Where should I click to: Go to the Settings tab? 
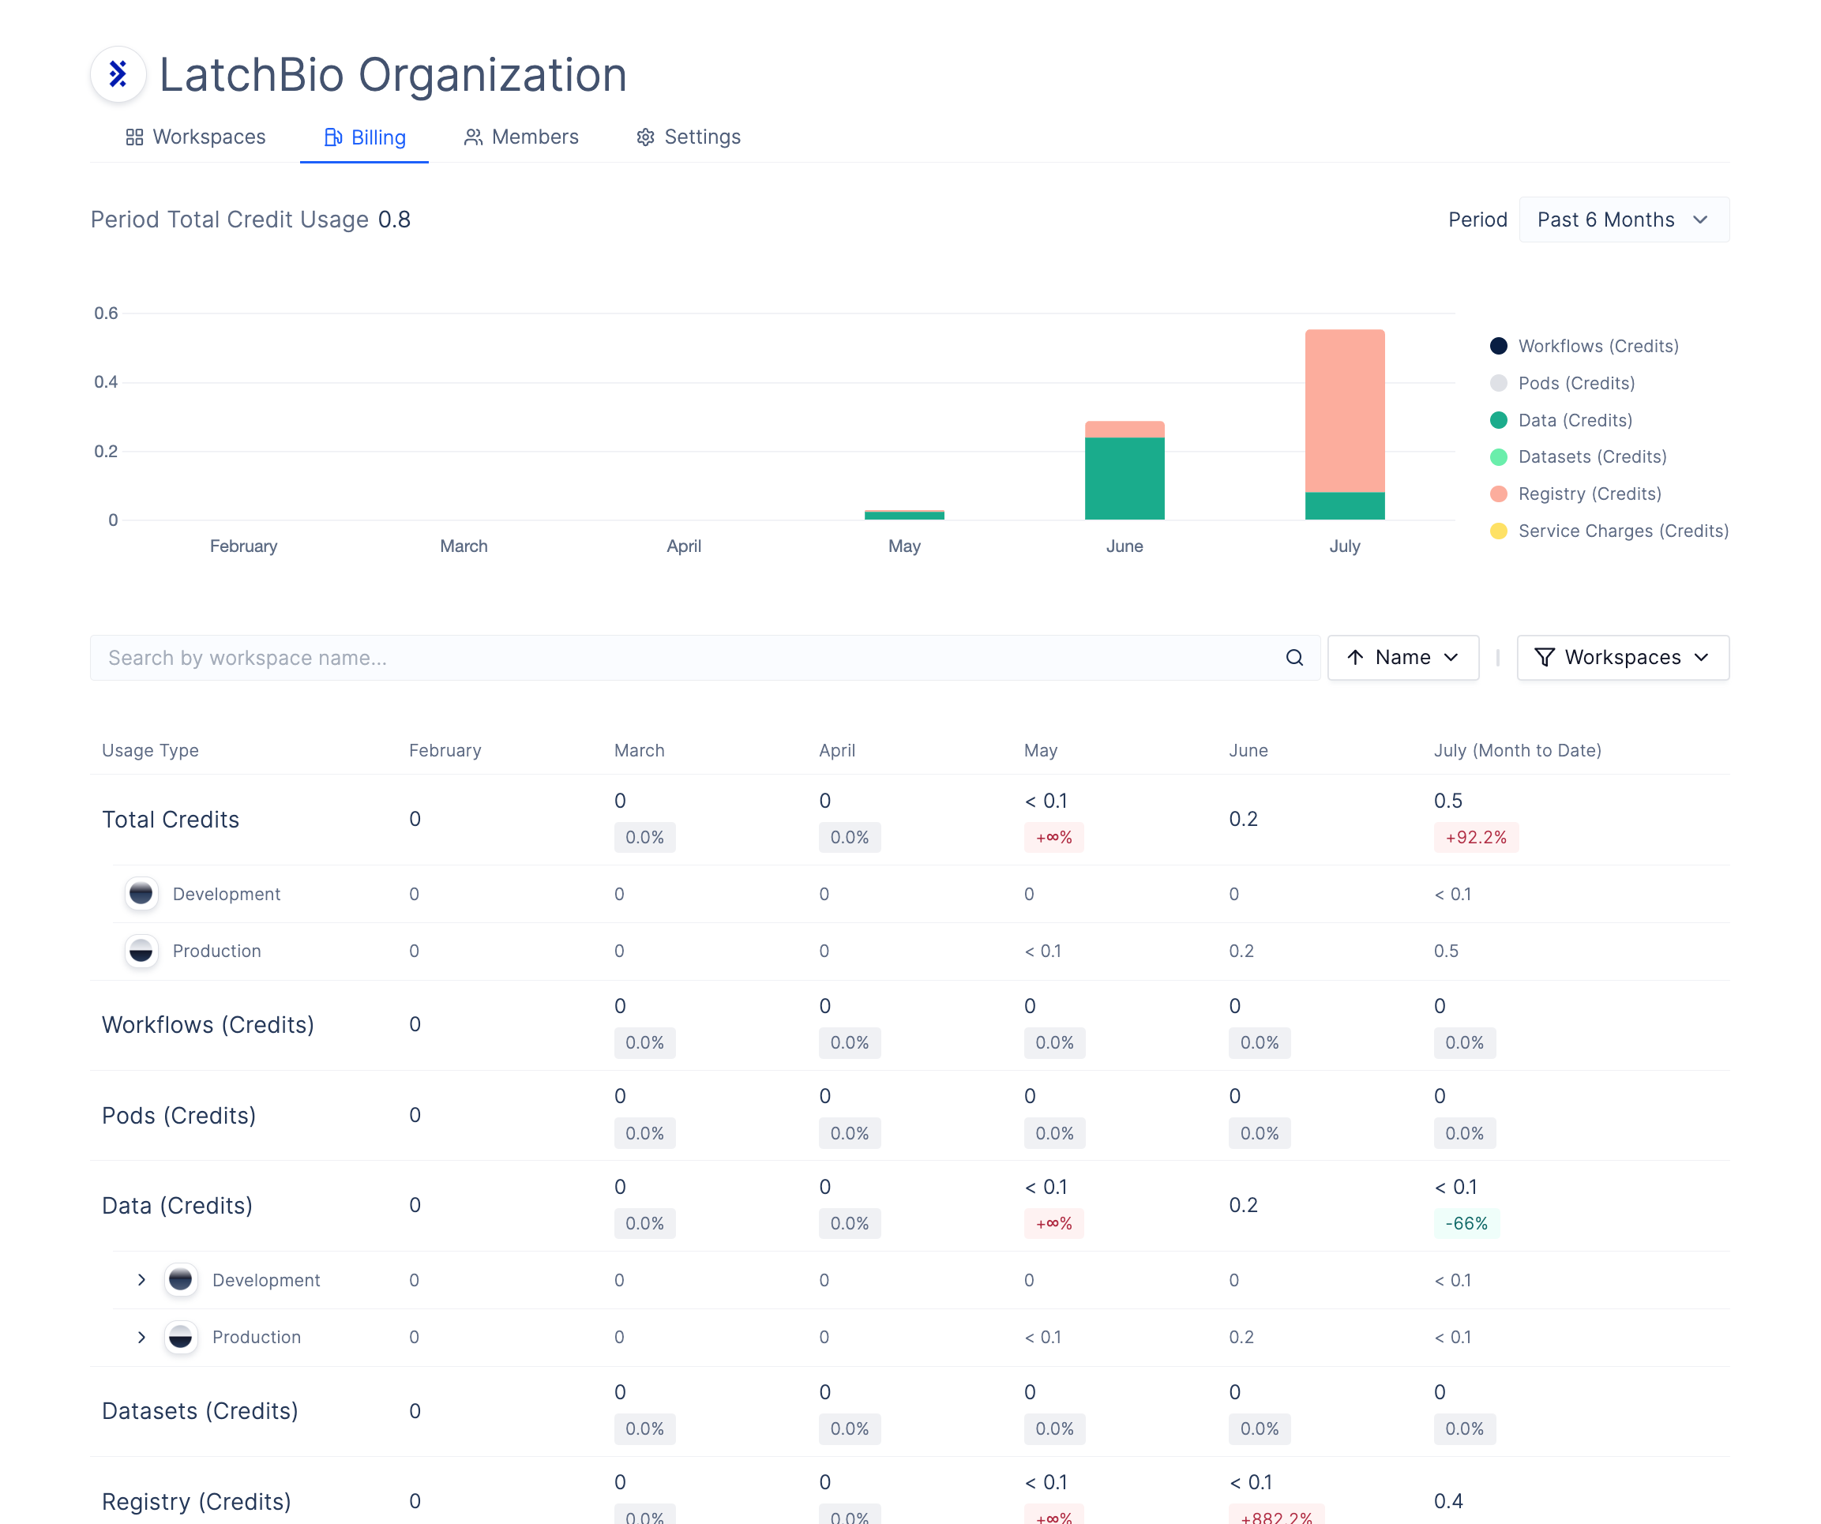tap(689, 137)
